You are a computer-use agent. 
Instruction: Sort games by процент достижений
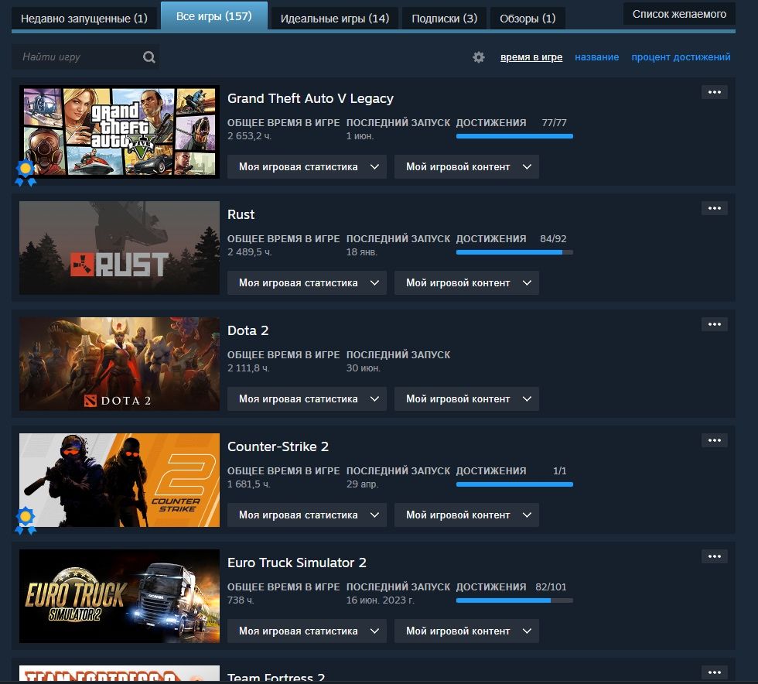[x=681, y=57]
